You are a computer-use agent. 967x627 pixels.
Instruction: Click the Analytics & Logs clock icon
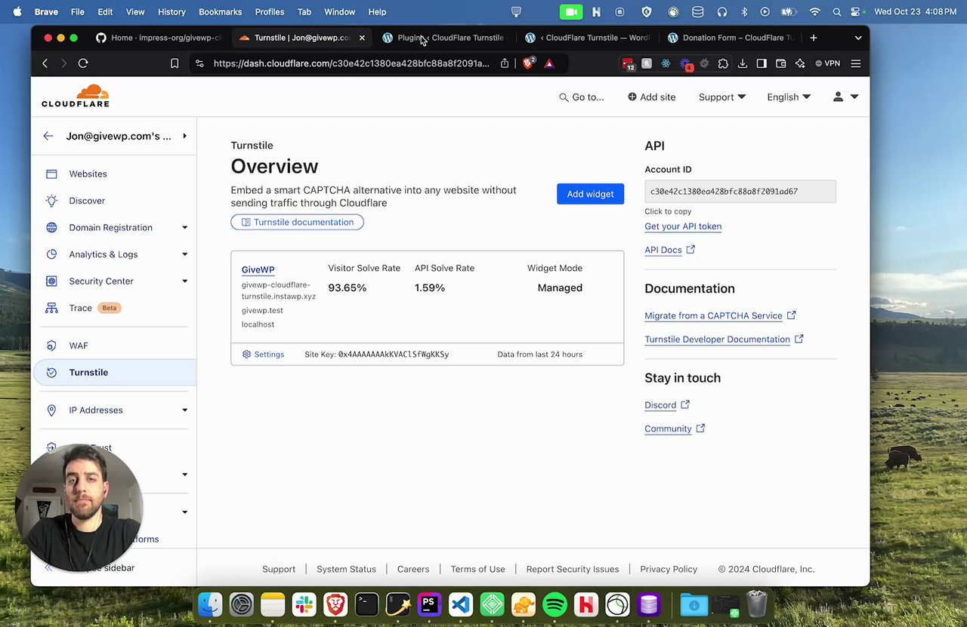coord(51,254)
